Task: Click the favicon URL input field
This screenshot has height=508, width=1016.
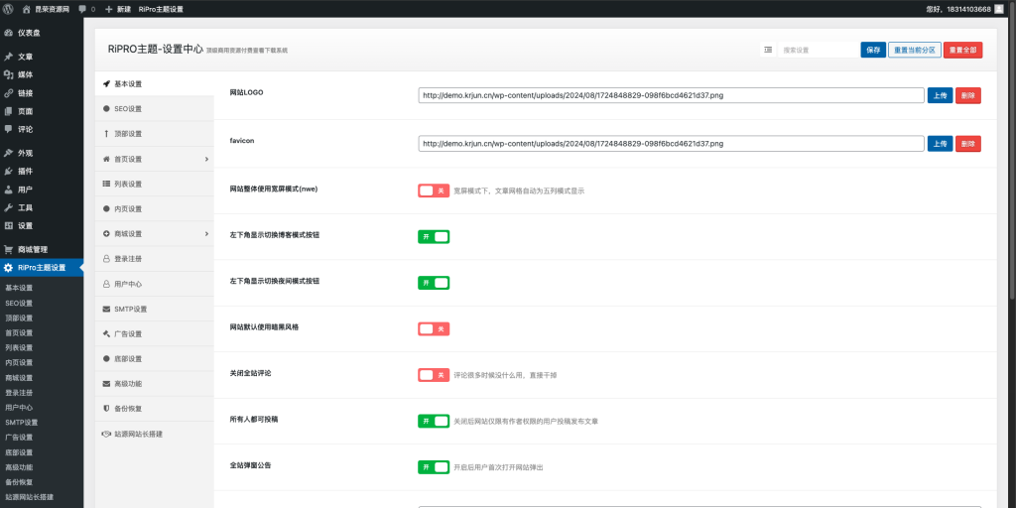Action: pyautogui.click(x=672, y=144)
